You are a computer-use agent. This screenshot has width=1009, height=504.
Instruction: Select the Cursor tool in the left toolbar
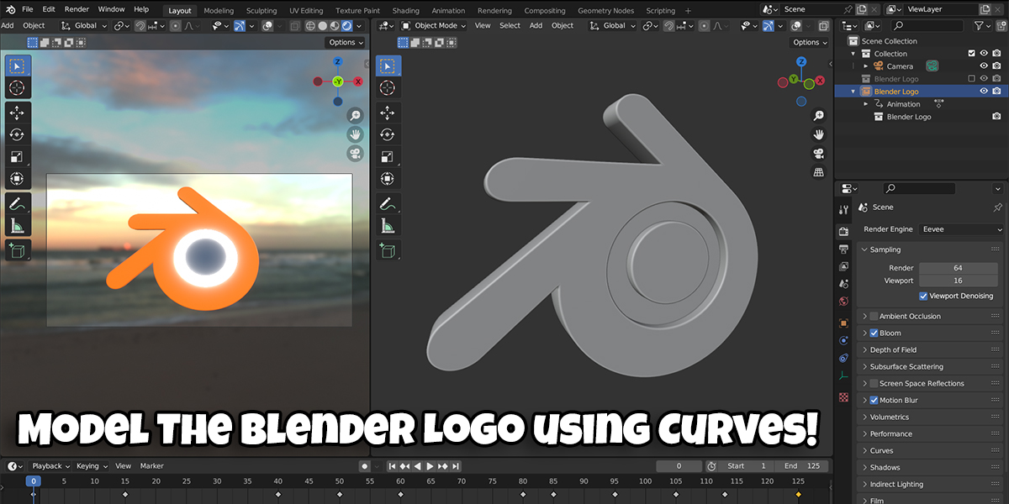point(17,87)
